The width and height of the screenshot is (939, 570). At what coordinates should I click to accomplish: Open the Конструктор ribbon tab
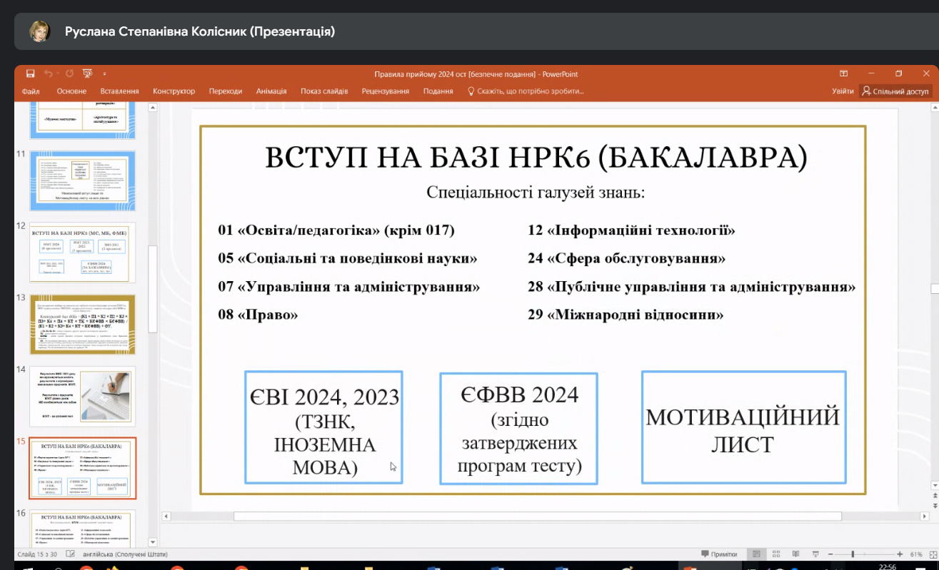pos(174,91)
